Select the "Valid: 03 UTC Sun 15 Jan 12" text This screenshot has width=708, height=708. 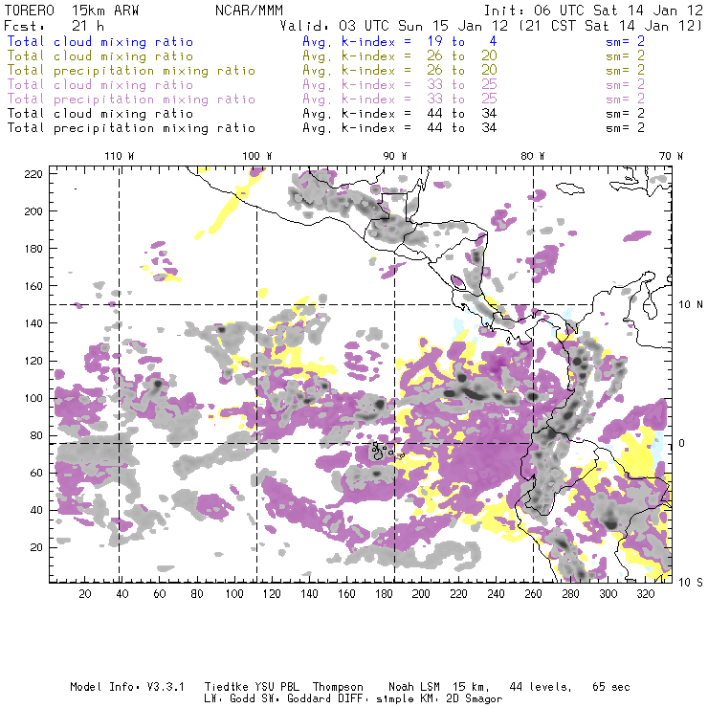(394, 26)
